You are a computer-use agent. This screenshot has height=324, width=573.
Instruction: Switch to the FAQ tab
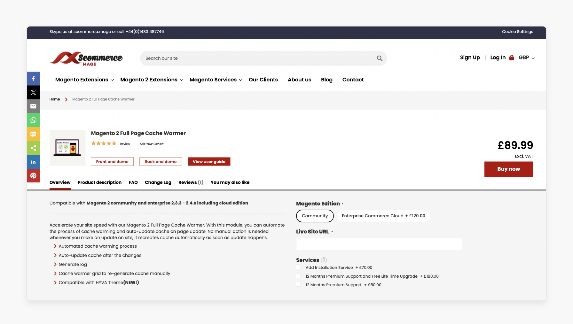coord(133,182)
